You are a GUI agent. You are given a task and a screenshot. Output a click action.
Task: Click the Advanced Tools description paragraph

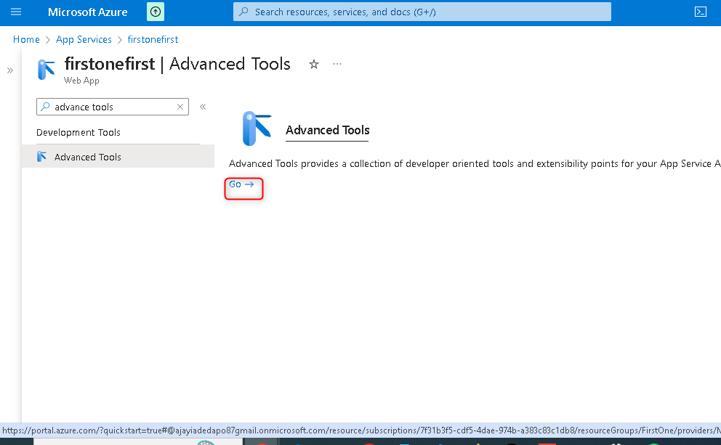tap(475, 163)
